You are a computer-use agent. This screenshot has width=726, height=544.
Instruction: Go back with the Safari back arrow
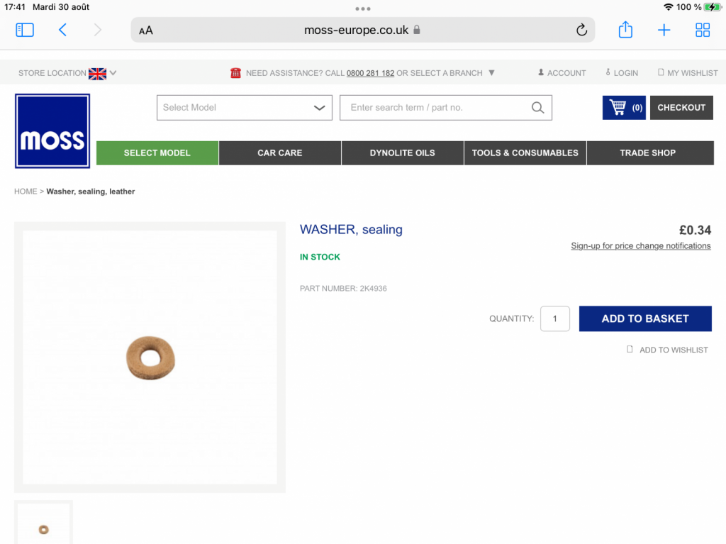pos(62,30)
